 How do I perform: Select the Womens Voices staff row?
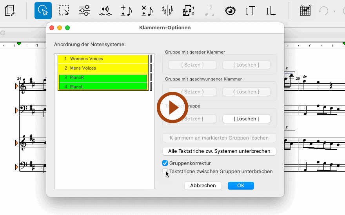[x=103, y=59]
